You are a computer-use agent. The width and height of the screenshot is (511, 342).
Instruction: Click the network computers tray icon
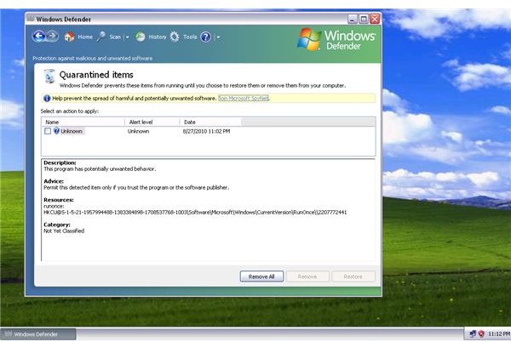pos(473,333)
